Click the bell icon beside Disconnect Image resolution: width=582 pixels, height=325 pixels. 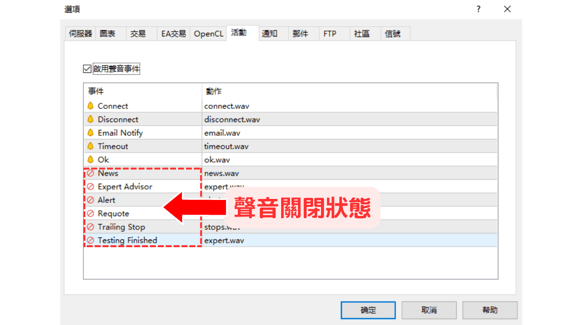click(90, 119)
